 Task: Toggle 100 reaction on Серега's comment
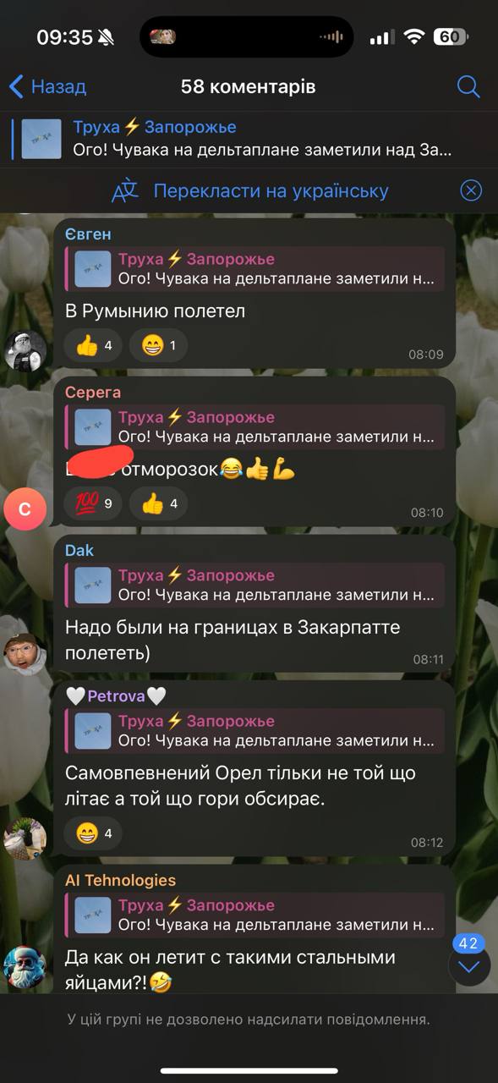pyautogui.click(x=94, y=503)
